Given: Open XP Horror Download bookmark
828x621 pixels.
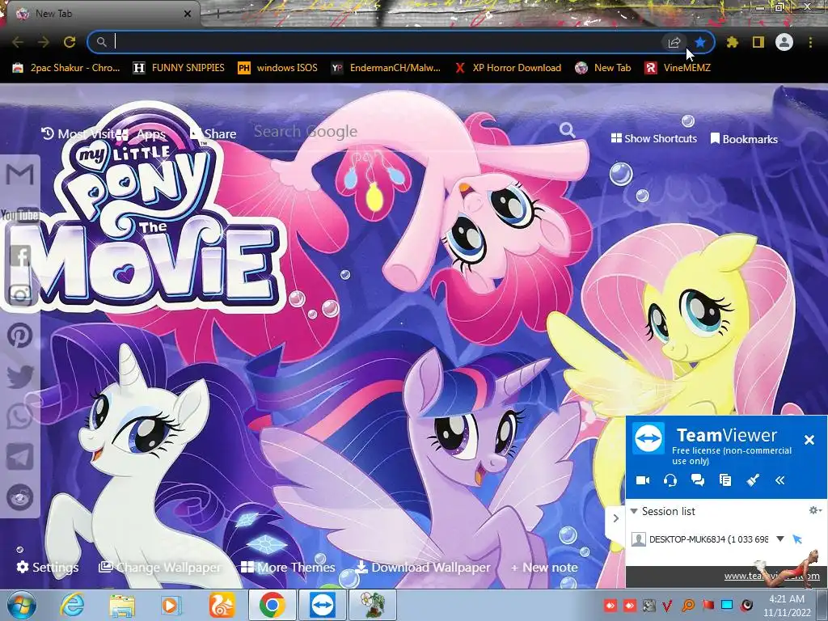Looking at the screenshot, I should point(508,68).
